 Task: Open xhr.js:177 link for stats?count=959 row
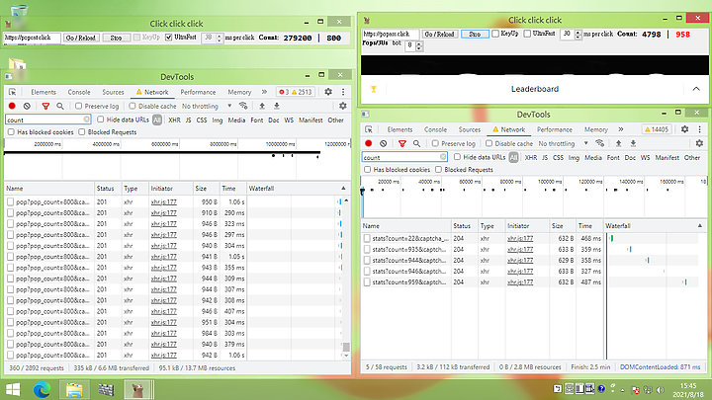[x=520, y=282]
